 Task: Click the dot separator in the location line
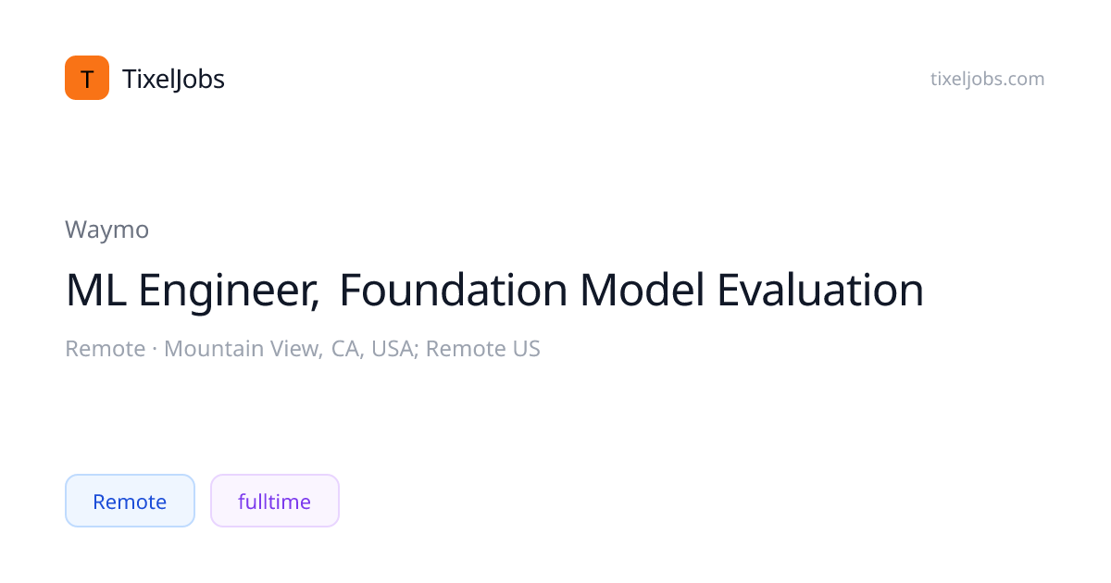pyautogui.click(x=155, y=349)
